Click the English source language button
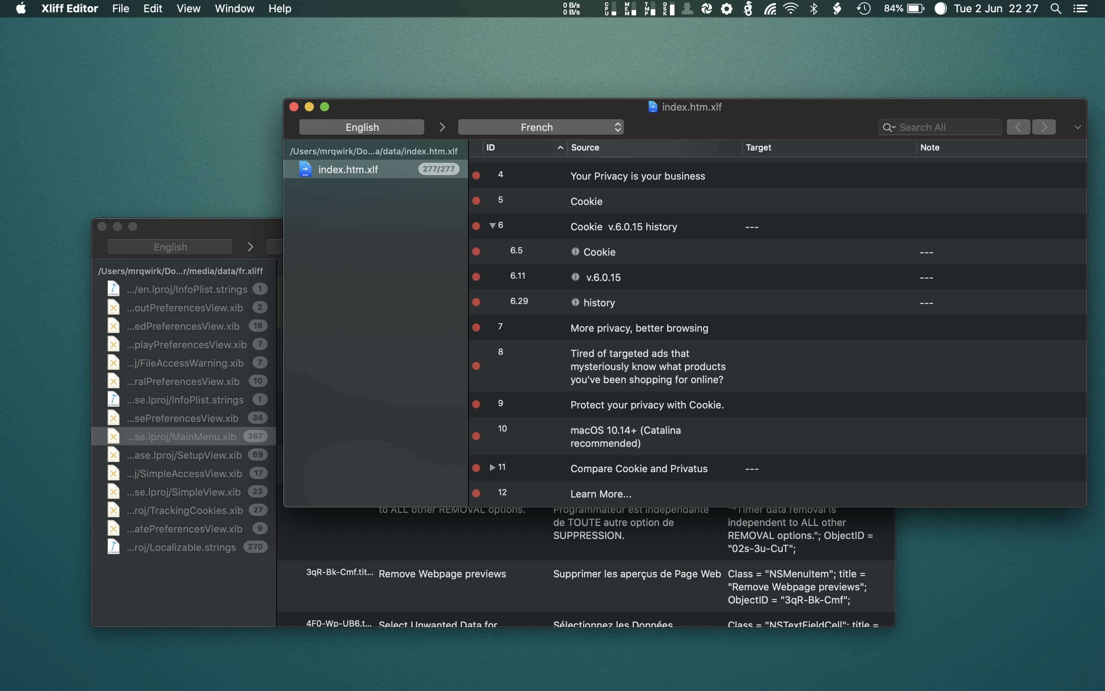This screenshot has width=1105, height=691. [x=362, y=127]
